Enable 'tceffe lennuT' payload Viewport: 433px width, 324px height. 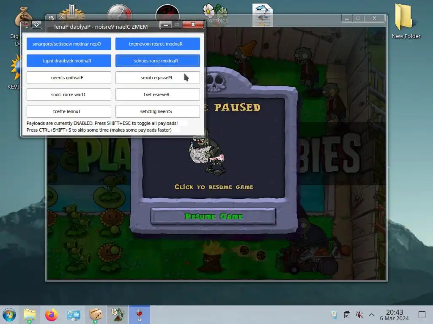[x=69, y=111]
